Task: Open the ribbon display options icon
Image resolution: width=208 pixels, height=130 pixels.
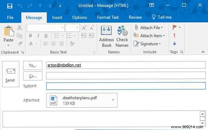Action: 151,5
